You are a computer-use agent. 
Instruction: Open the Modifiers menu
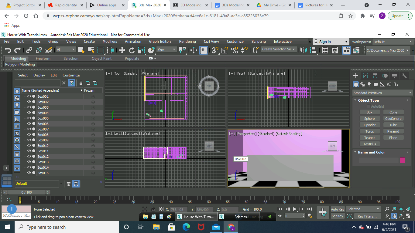(110, 42)
